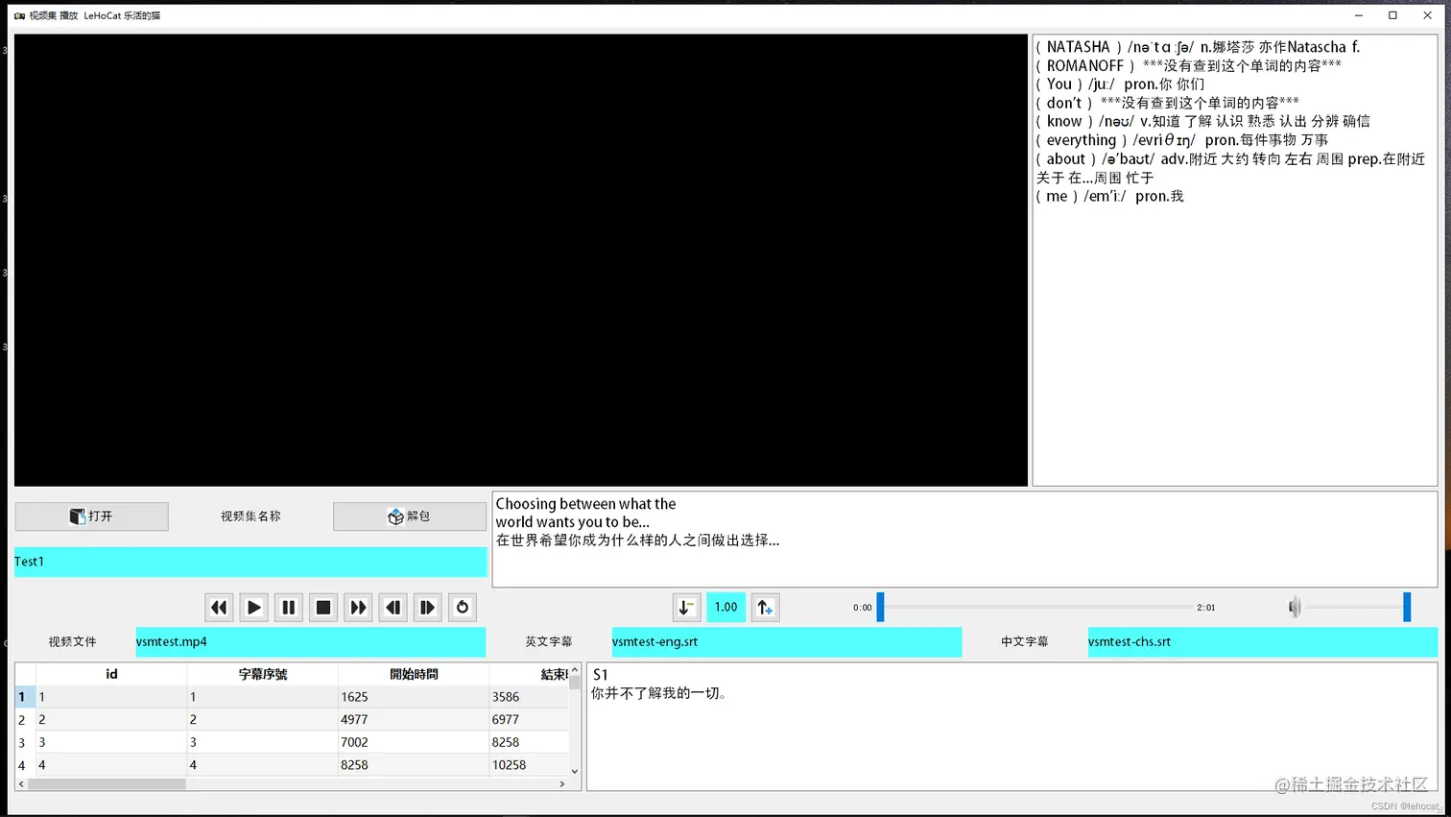Click the 'everything' word definition line
Viewport: 1451px width, 817px height.
tap(1181, 140)
